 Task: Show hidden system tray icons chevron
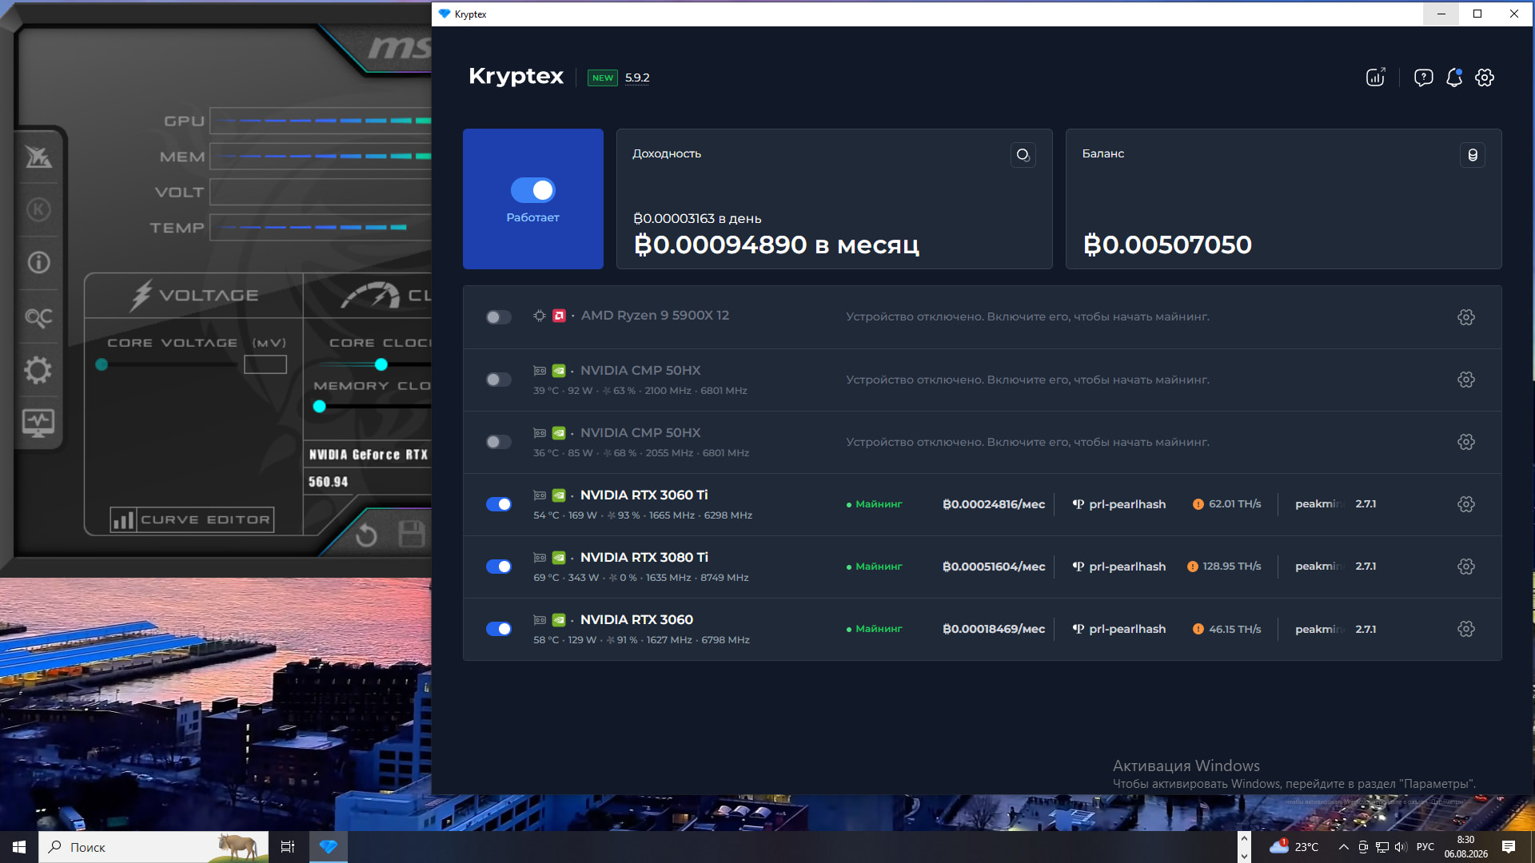(x=1344, y=847)
